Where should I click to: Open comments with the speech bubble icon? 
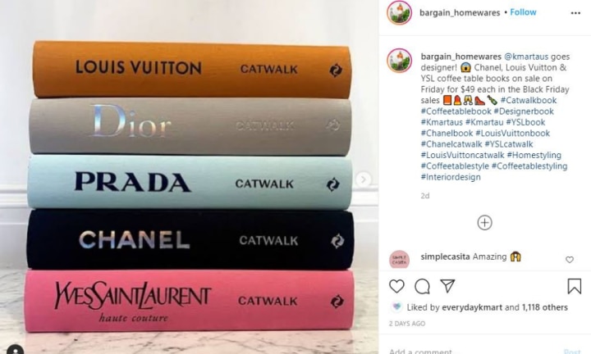(422, 287)
